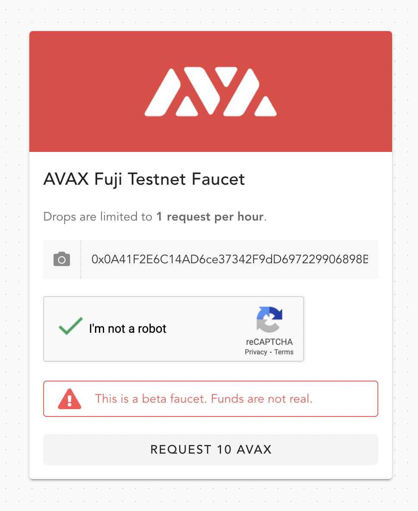
Task: Click the blank space right of reCAPTCHA box
Action: point(341,329)
